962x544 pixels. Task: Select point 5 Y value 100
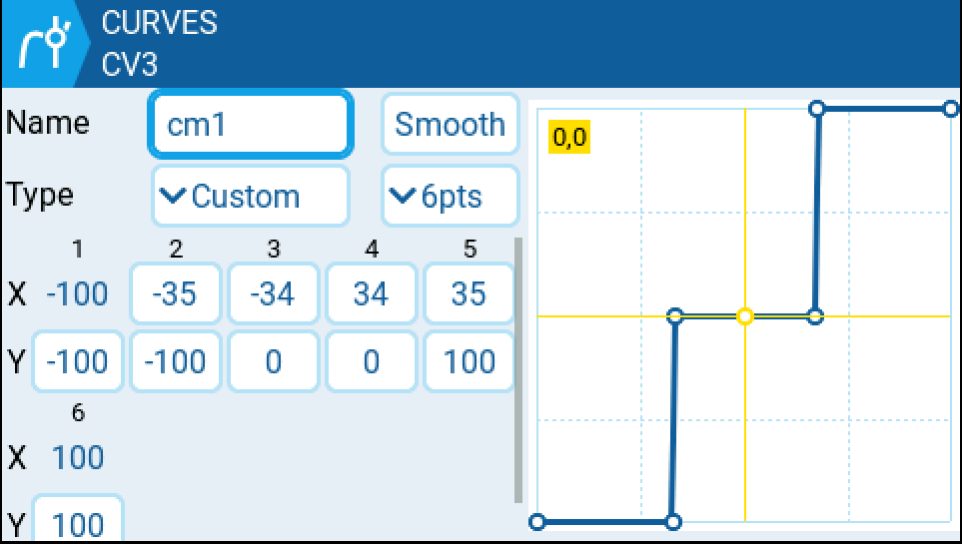(x=469, y=360)
